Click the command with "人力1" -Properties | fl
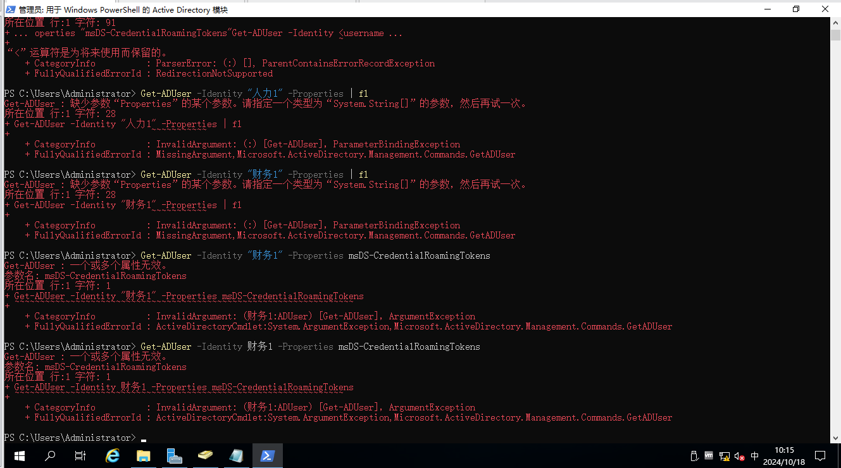This screenshot has width=841, height=468. [x=254, y=94]
